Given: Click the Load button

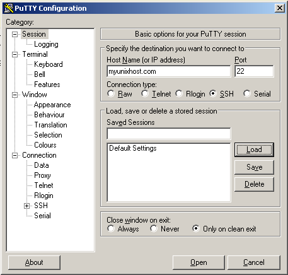Looking at the screenshot, I should (254, 149).
